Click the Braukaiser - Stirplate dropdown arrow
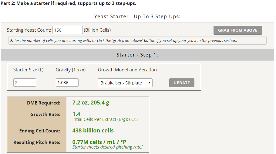Screen dimensions: 276x154 150,82
